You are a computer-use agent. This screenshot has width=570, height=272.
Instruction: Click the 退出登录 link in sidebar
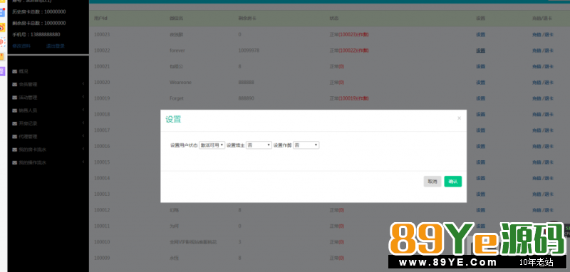click(x=56, y=46)
